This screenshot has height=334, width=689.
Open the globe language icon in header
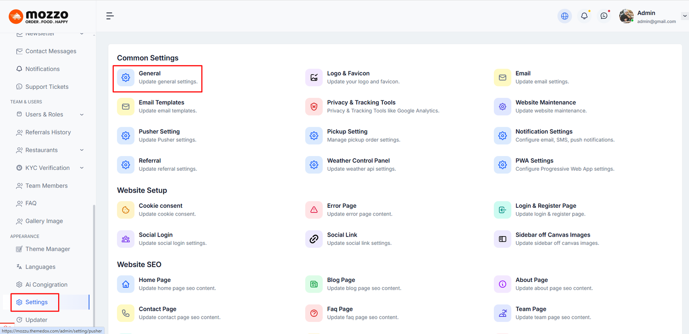(565, 16)
